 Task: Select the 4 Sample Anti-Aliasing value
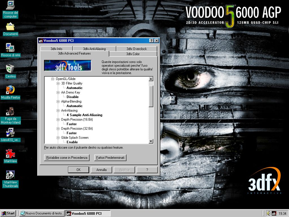[x=84, y=115]
